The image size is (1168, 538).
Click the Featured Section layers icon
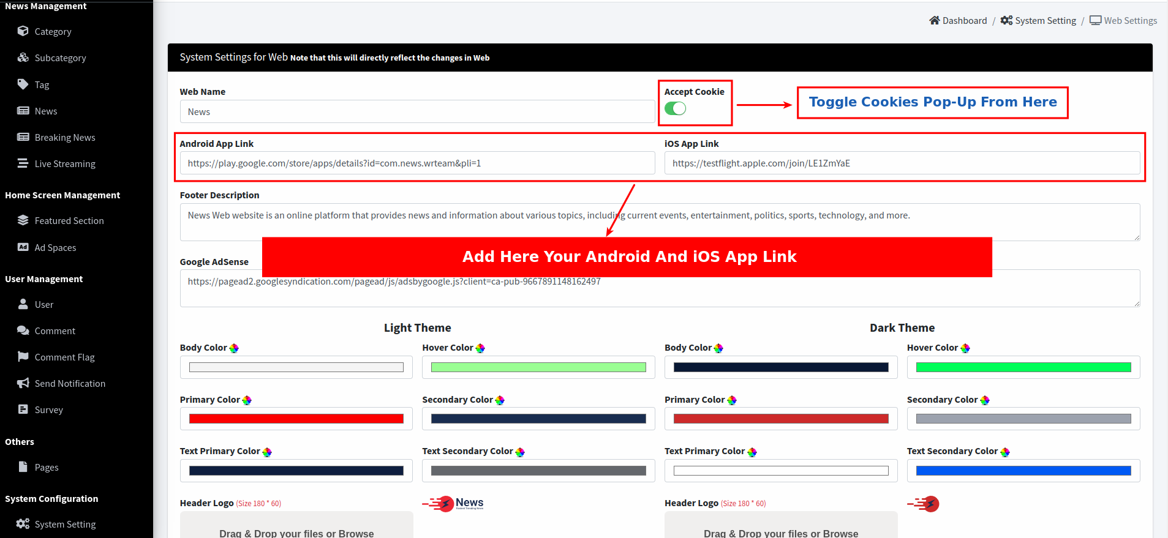click(x=23, y=220)
